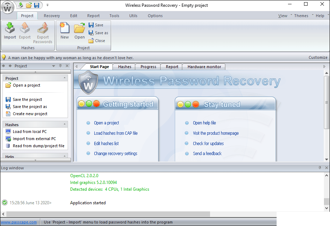This screenshot has height=226, width=330.
Task: Click the quick access import icon
Action: click(21, 5)
